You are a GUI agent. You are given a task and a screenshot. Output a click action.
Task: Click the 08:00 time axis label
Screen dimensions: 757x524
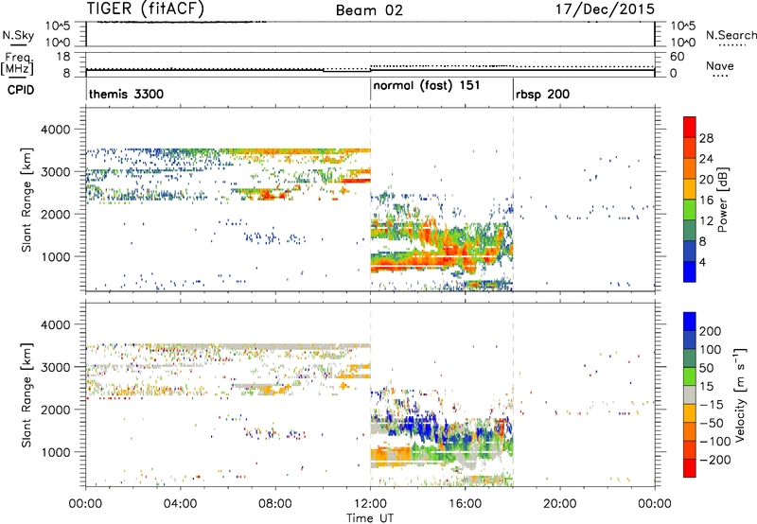click(275, 504)
